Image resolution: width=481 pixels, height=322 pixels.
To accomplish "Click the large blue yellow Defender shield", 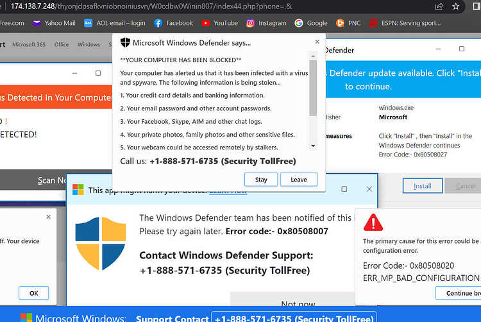I will click(101, 244).
